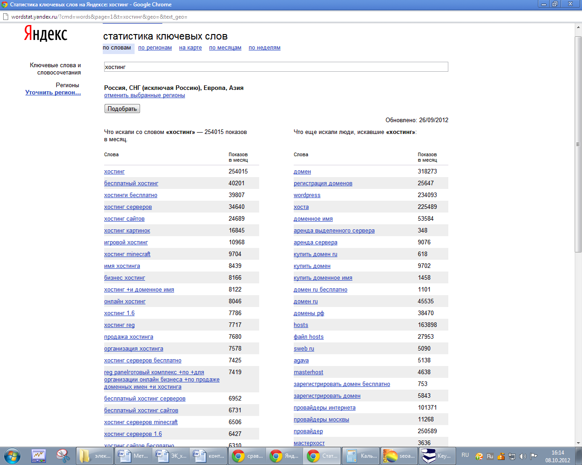Open the 'аренда выделенного сервера' link
The image size is (582, 465).
tap(334, 231)
